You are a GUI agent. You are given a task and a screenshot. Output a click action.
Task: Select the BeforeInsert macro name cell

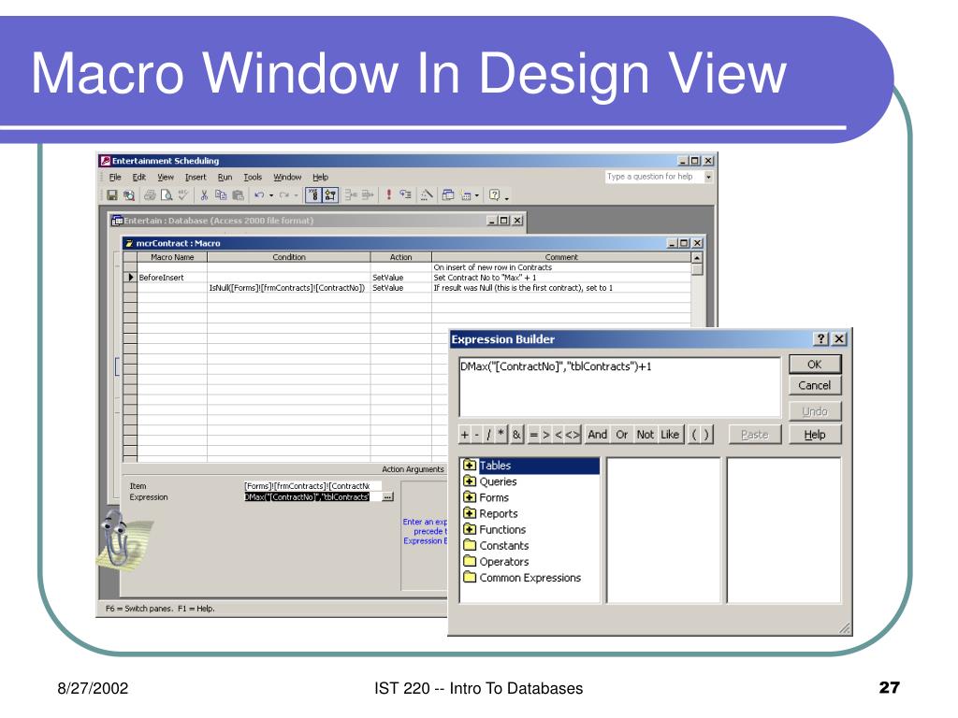pos(172,277)
